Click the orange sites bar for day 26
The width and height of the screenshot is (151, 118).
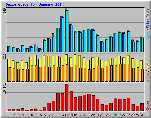coord(120,73)
